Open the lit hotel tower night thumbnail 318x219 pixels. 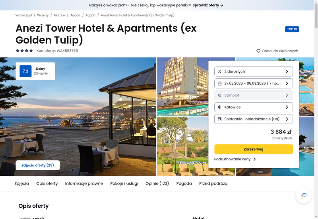[183, 87]
